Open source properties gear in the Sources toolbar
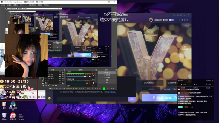 click(x=49, y=86)
